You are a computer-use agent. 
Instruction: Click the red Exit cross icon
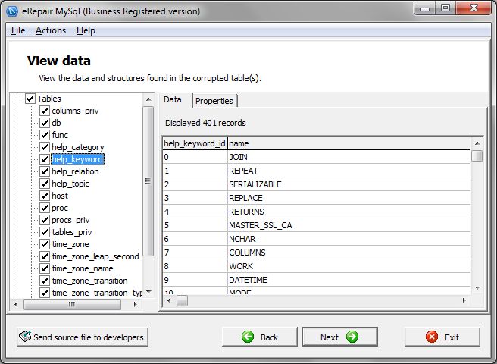coord(432,337)
